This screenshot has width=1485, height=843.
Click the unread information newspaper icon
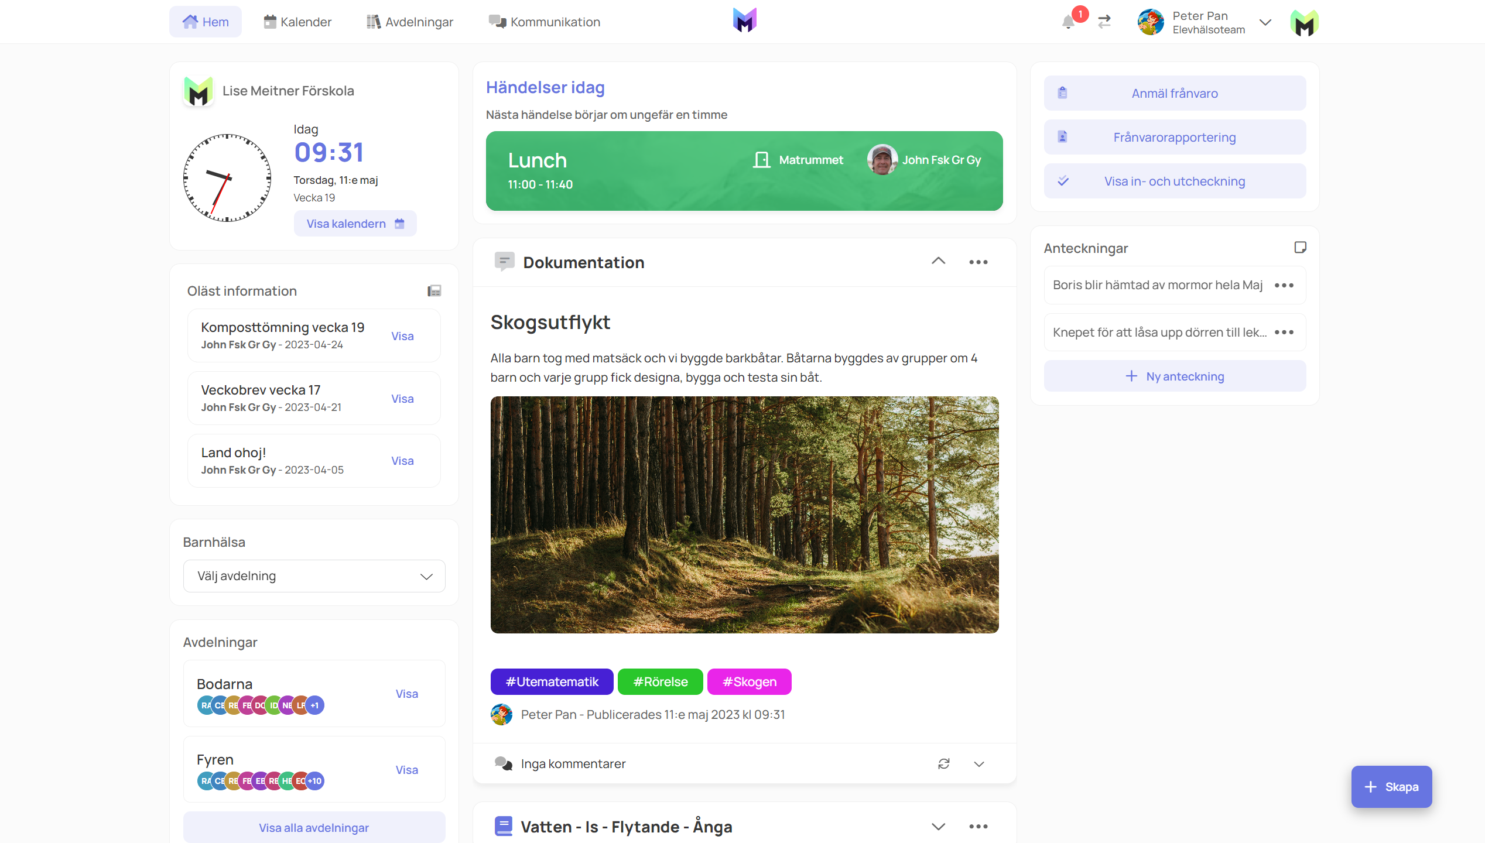(434, 291)
